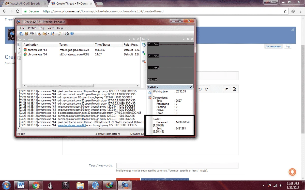305x190 pixels.
Task: Click the editor undo arrow icon
Action: click(x=200, y=89)
